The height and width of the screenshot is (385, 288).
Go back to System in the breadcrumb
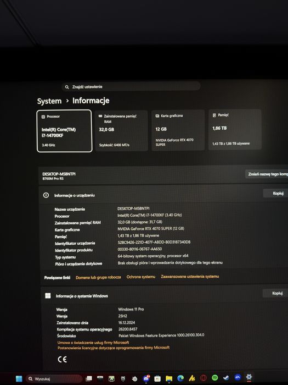pyautogui.click(x=49, y=101)
